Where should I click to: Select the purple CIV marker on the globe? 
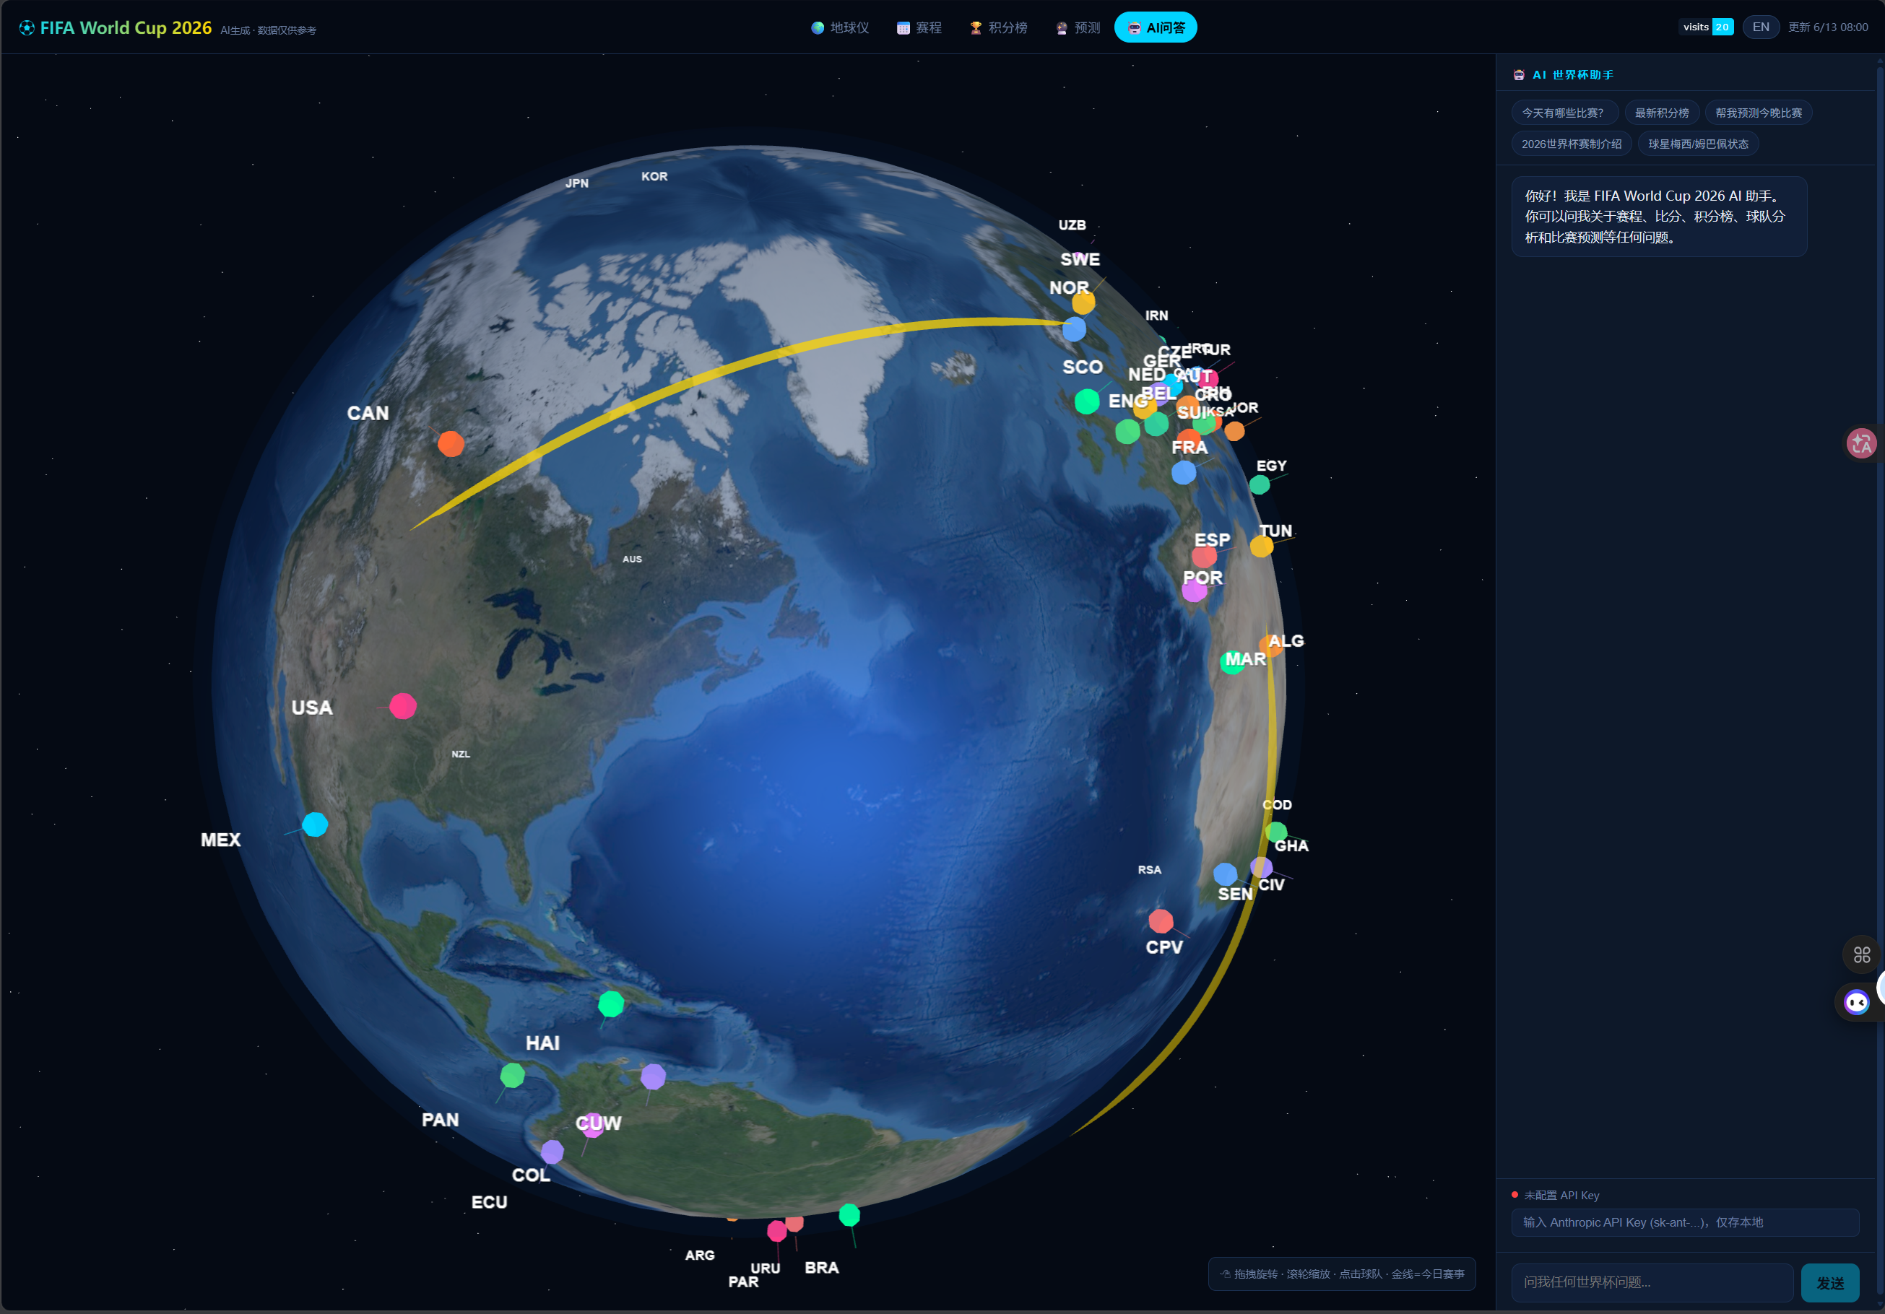pos(1261,868)
